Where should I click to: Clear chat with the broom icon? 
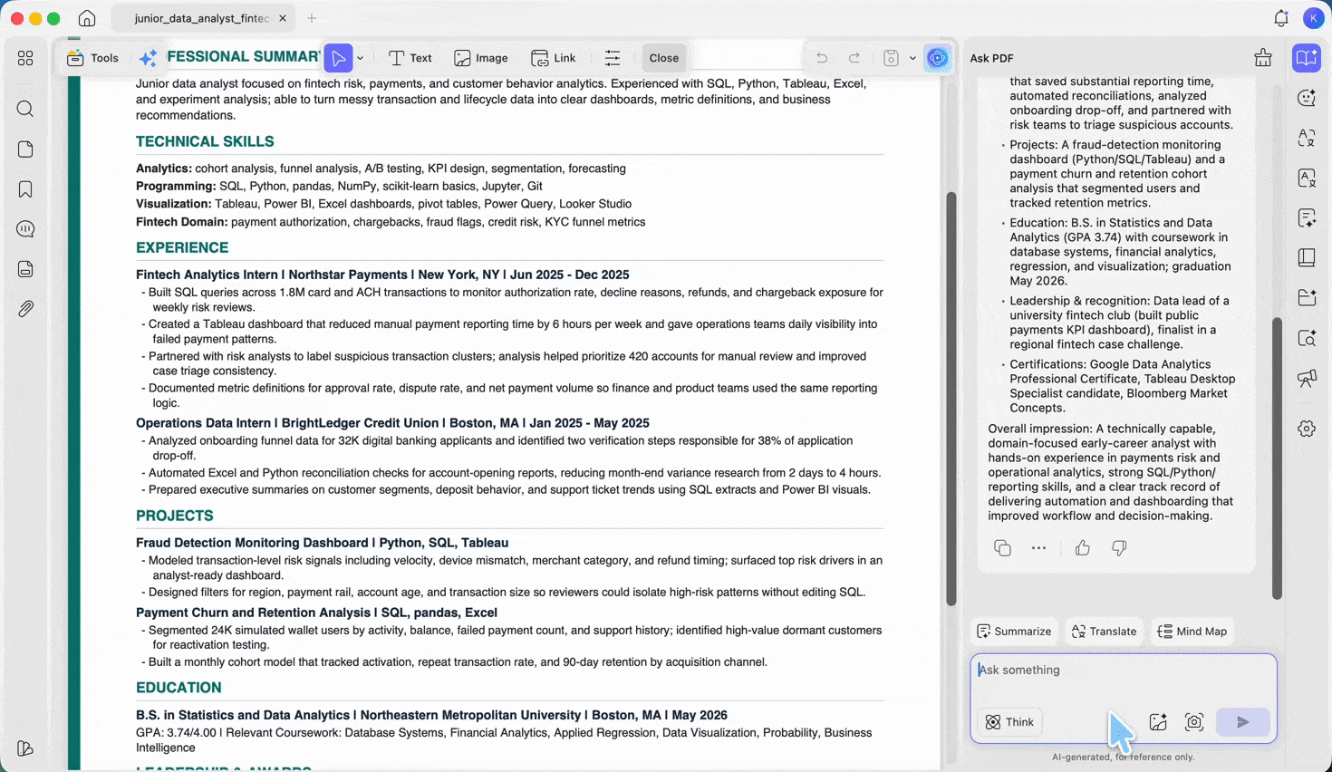[x=1263, y=58]
